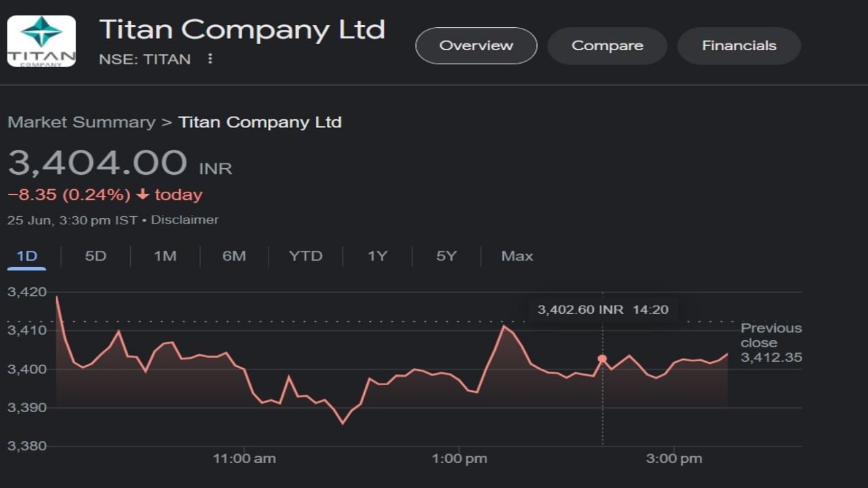
Task: Click the 3,402.60 INR tooltip
Action: (603, 310)
